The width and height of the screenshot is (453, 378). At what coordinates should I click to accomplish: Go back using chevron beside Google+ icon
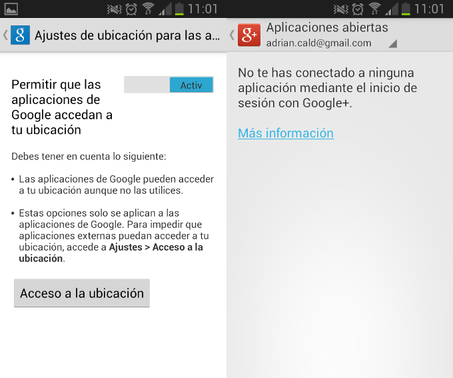(x=232, y=35)
